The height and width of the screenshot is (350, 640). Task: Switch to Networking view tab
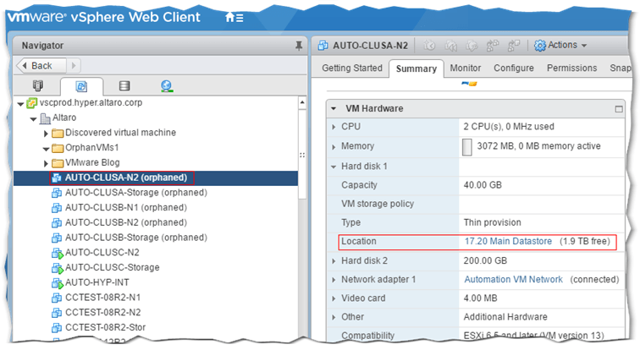tap(167, 85)
